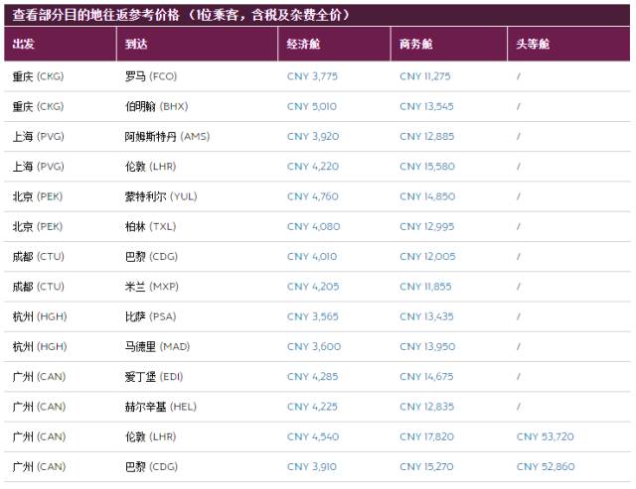This screenshot has width=636, height=489.
Task: Select economy fare CNY 3,565 to Pisa
Action: pyautogui.click(x=312, y=316)
